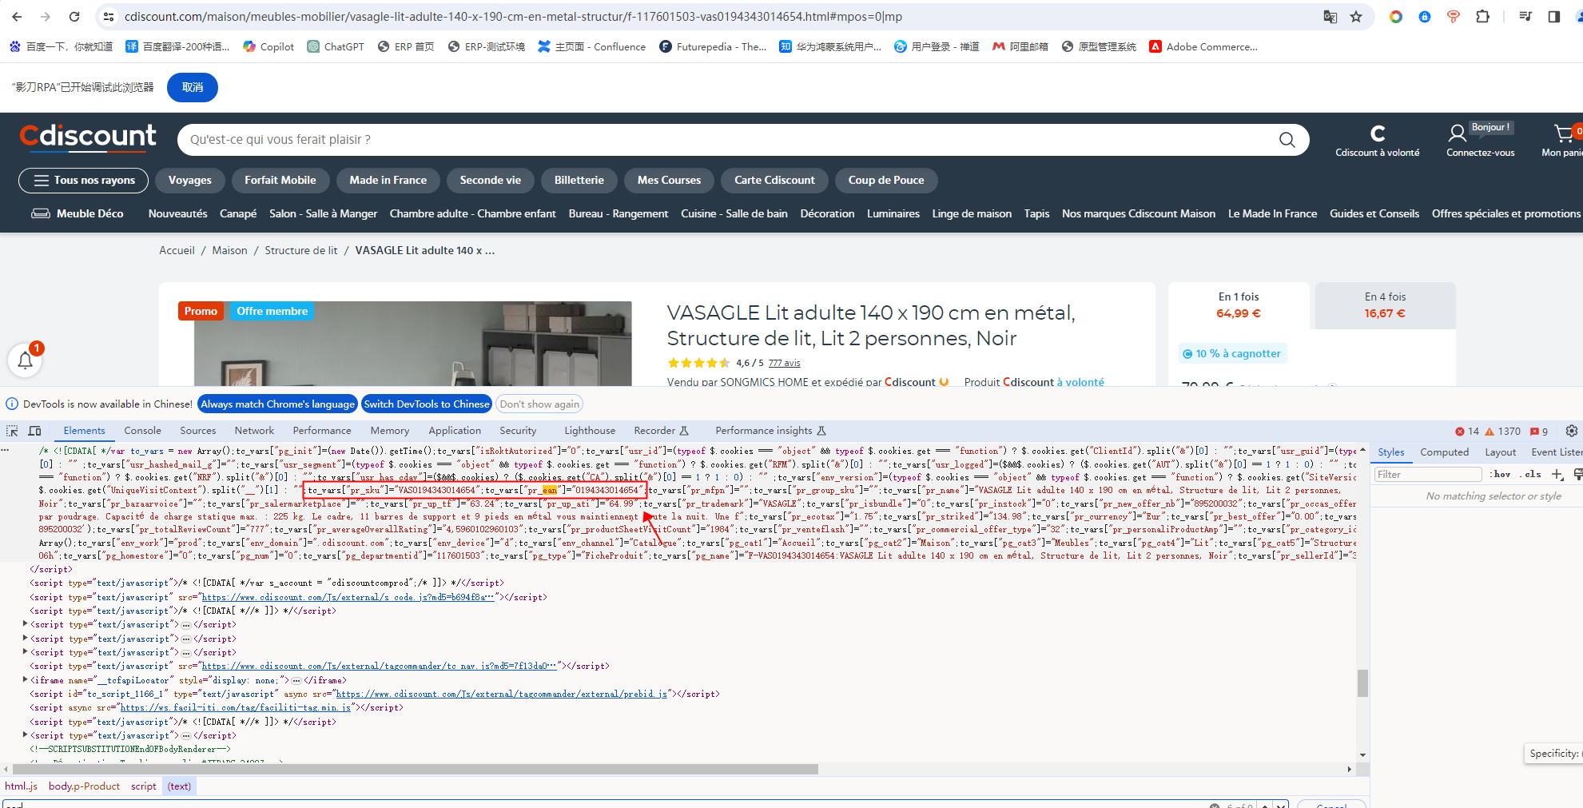Open the Elements panel ellipsis menu
1583x808 pixels.
6,450
